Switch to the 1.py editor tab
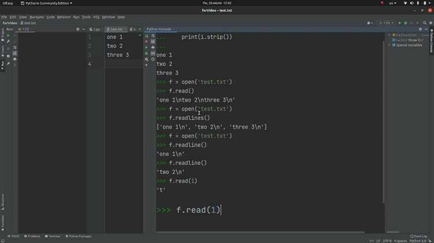 pos(95,29)
